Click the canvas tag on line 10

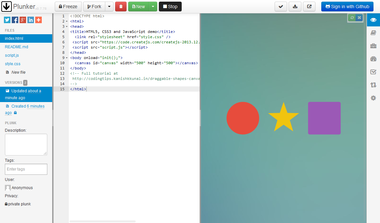(x=136, y=63)
